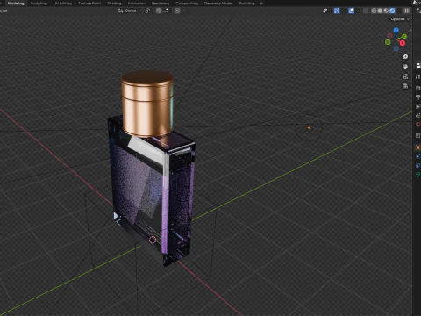The image size is (421, 316).
Task: Select wireframe viewport shading
Action: [374, 11]
